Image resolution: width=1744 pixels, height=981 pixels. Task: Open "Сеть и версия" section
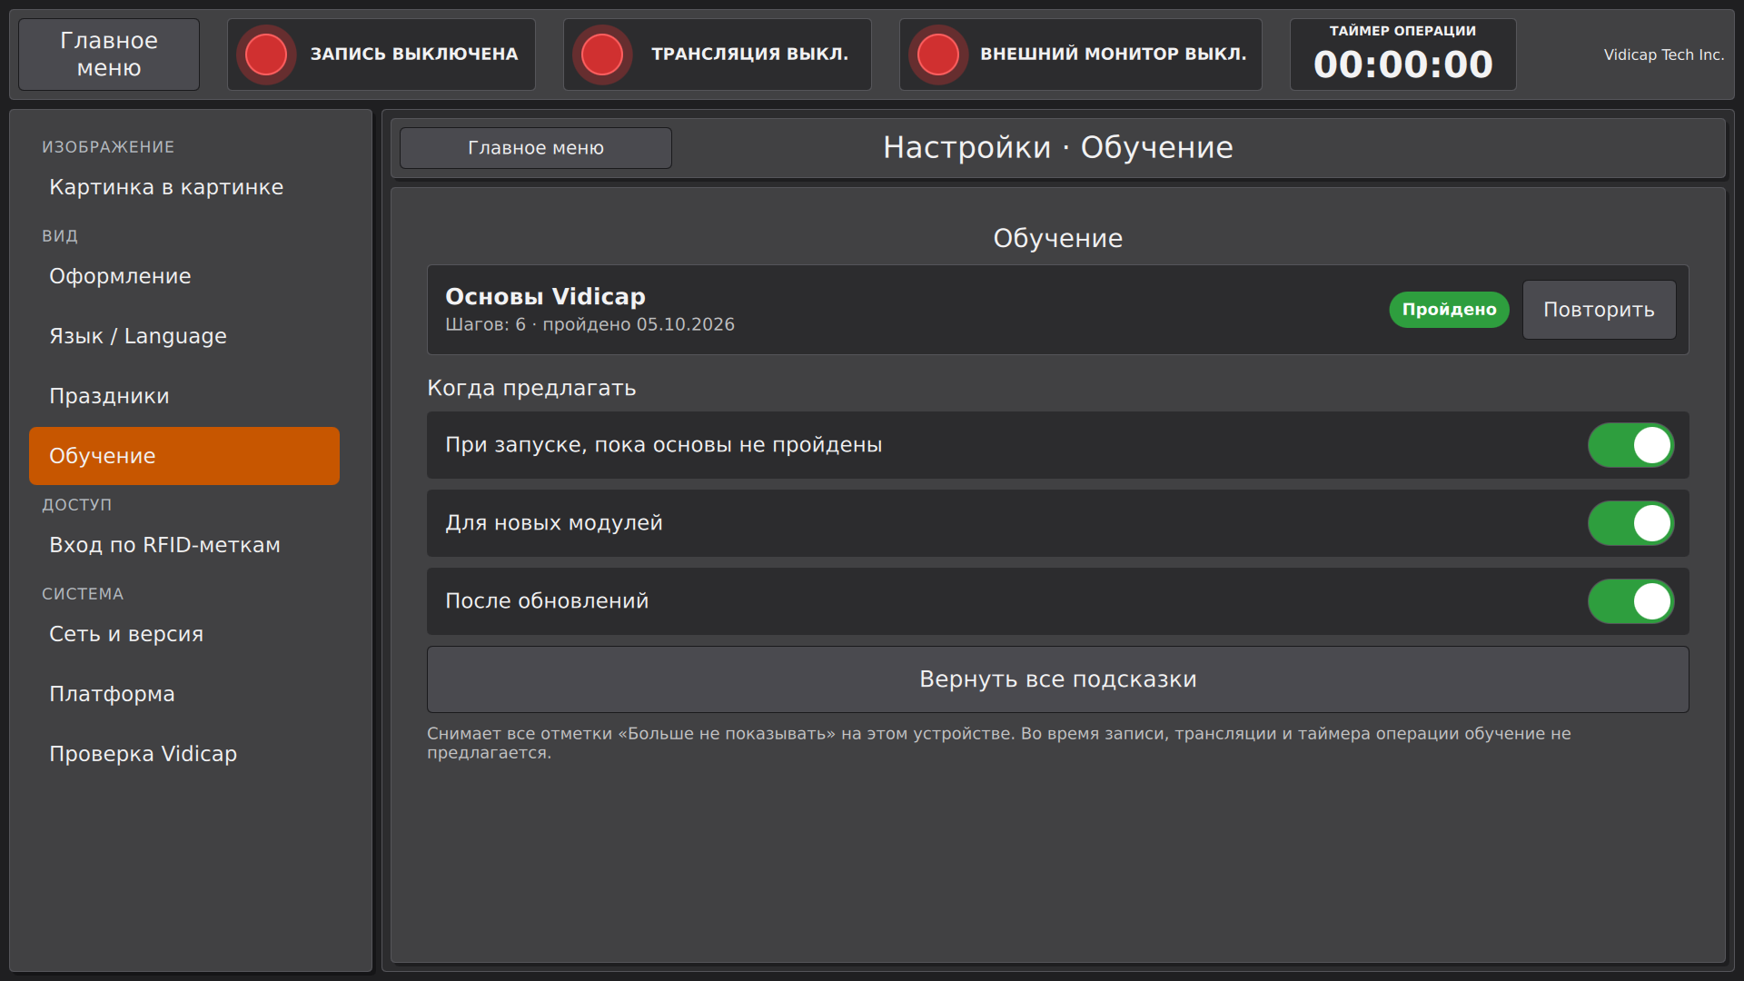[184, 634]
